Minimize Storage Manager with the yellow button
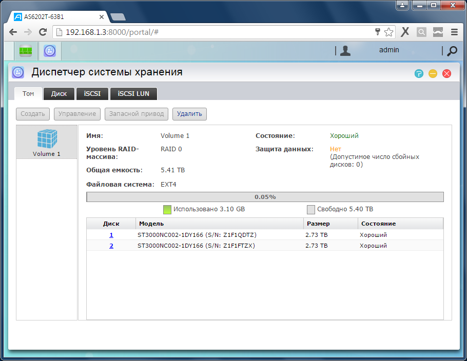 point(433,73)
